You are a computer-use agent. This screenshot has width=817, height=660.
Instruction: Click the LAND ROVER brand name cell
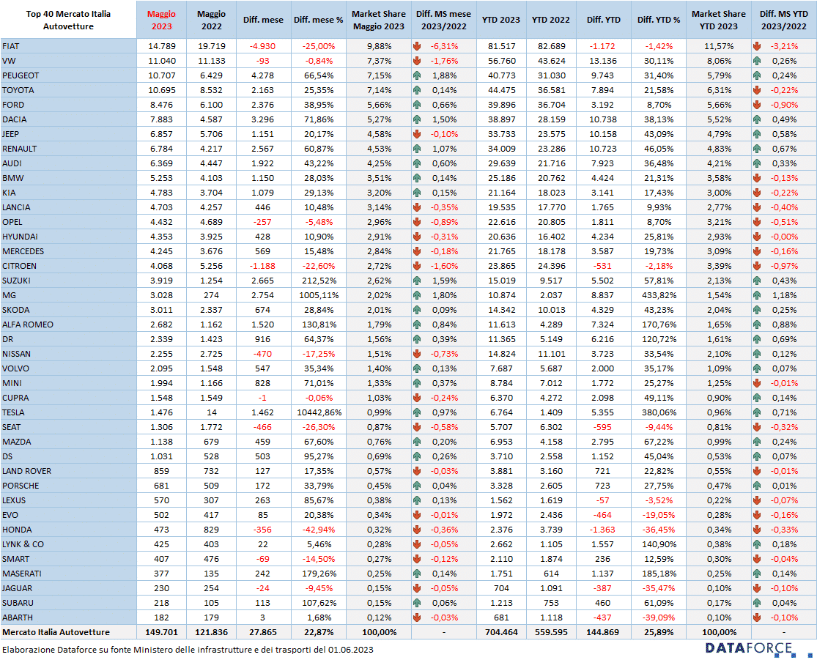coord(68,471)
